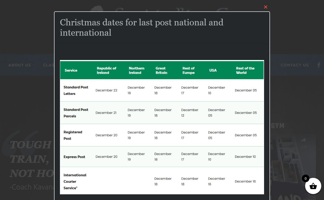The image size is (324, 200).
Task: Click December 22 in Standard Post Letters row
Action: tap(106, 90)
